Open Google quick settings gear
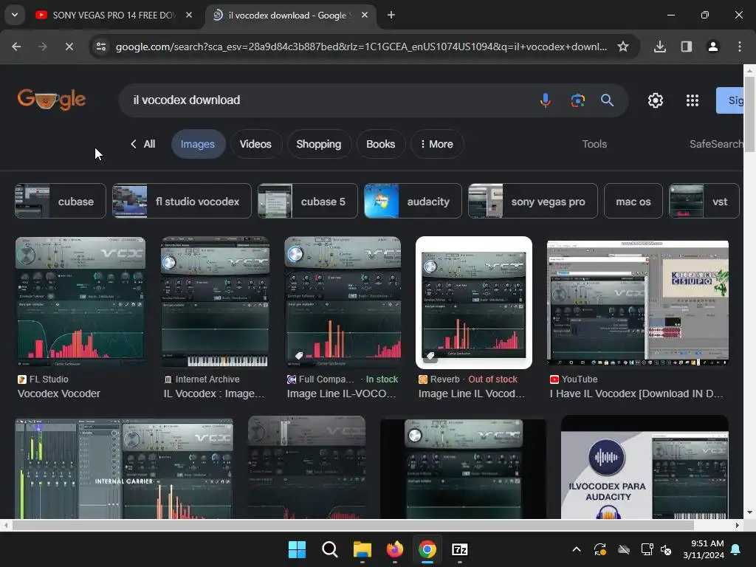 tap(656, 100)
